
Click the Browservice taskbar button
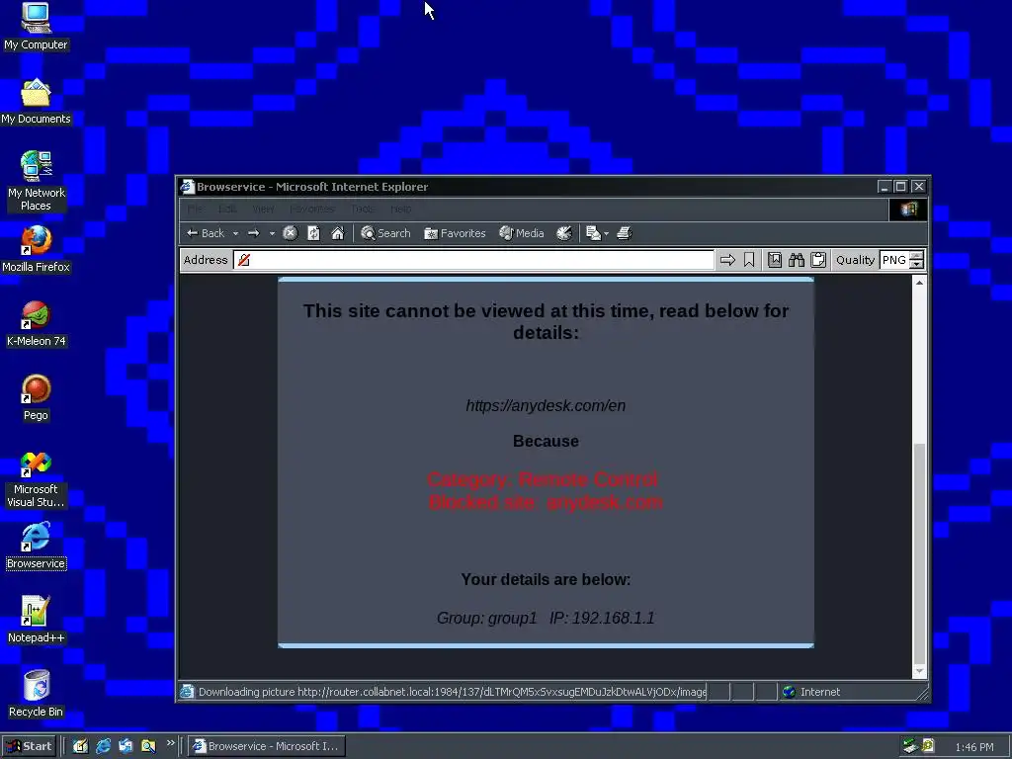267,746
